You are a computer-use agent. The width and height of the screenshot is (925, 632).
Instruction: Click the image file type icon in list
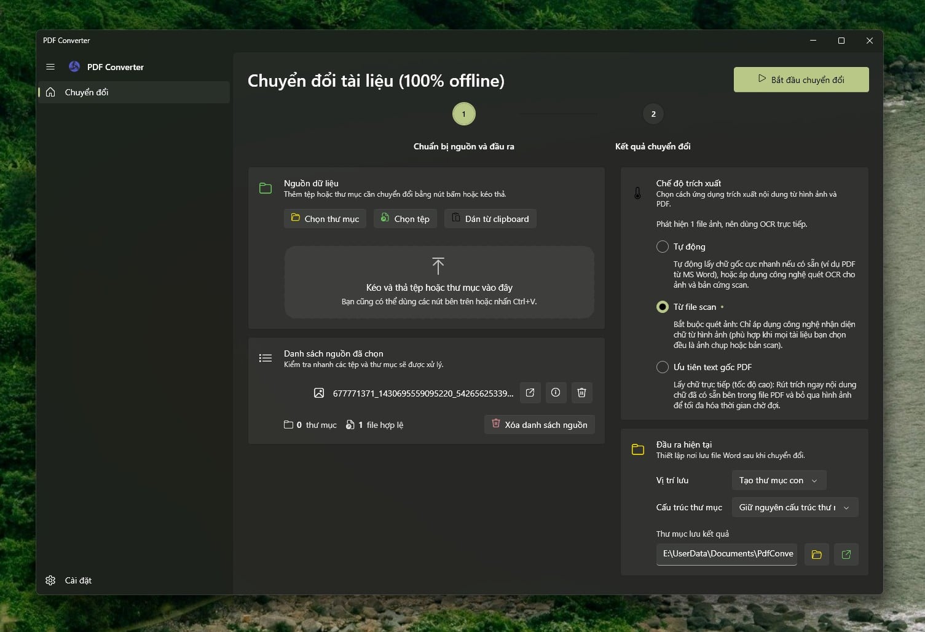point(319,393)
